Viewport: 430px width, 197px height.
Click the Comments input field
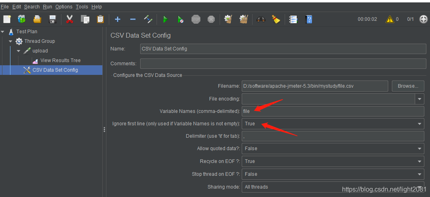[x=283, y=64]
